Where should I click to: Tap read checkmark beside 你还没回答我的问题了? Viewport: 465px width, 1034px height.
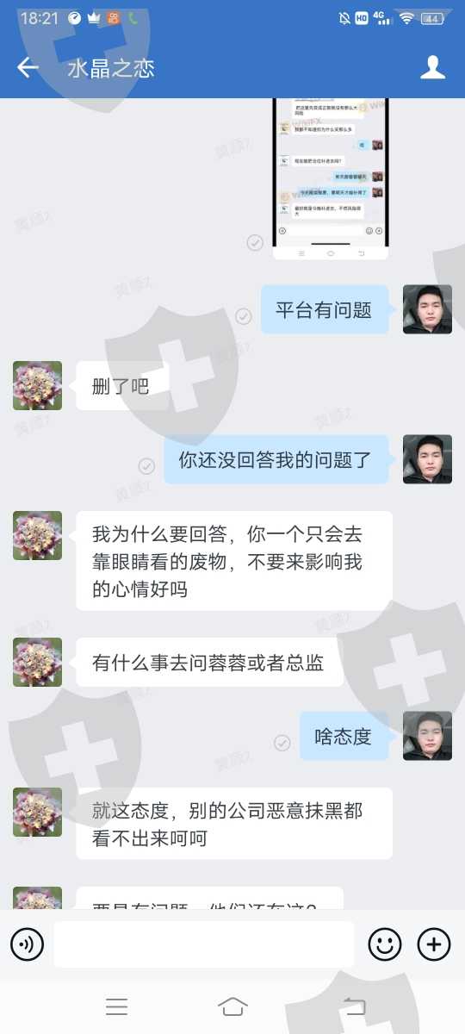click(x=146, y=466)
